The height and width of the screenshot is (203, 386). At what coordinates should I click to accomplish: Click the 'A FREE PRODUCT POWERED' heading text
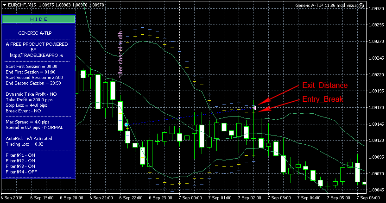37,44
